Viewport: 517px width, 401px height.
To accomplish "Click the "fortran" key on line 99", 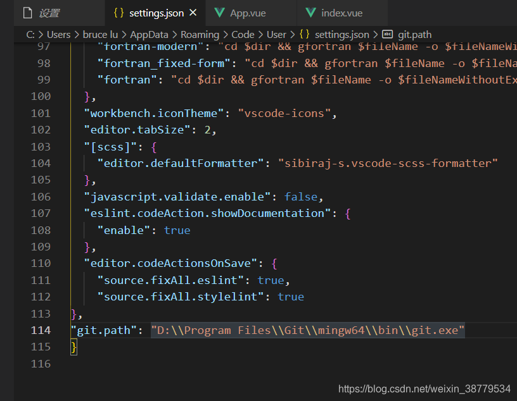I will click(x=127, y=80).
